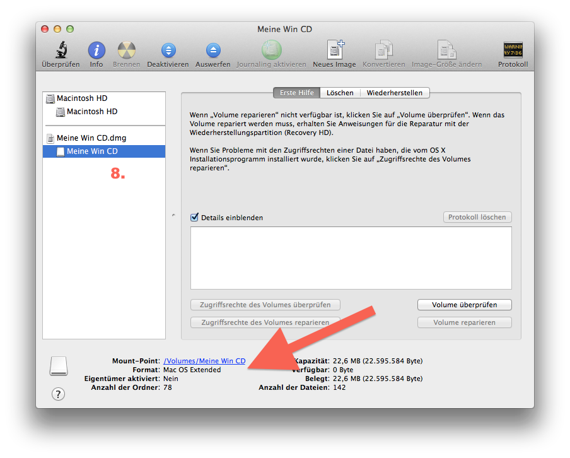570x458 pixels.
Task: Click the Journaling aktivieren icon
Action: [x=272, y=50]
